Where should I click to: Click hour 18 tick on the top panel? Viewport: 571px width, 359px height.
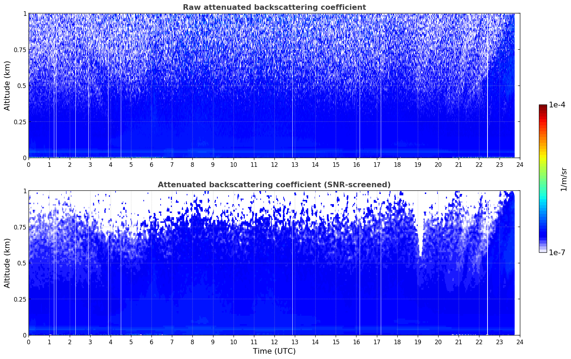[x=397, y=165]
